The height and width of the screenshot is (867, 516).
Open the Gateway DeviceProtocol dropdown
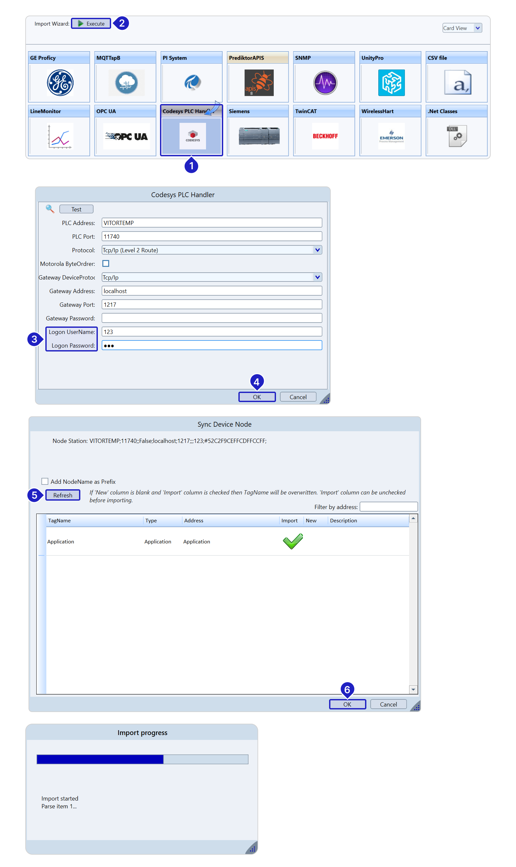coord(317,277)
